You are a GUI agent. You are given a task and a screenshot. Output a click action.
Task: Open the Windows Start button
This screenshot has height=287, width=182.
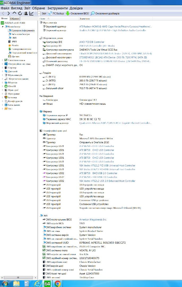tap(5, 284)
